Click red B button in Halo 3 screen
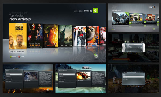 click(11, 90)
